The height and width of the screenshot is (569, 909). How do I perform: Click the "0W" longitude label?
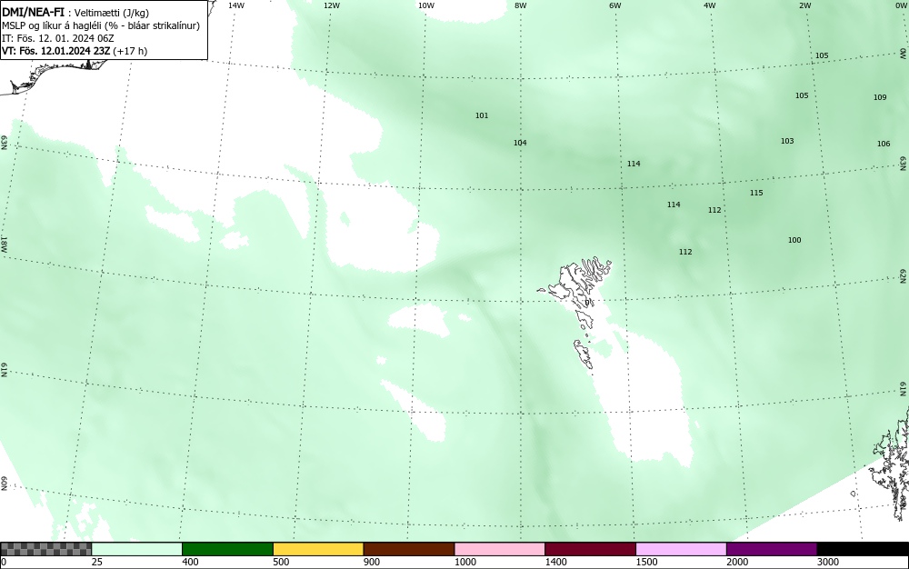(900, 5)
